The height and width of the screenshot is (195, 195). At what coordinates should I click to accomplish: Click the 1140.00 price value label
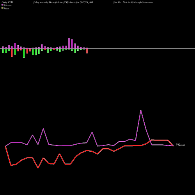(181, 145)
